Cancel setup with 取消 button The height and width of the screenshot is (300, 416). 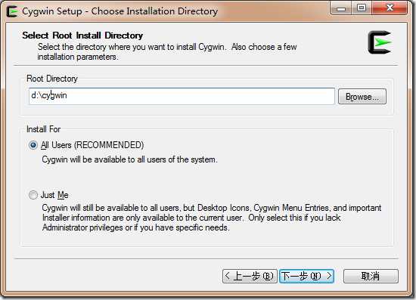(371, 276)
